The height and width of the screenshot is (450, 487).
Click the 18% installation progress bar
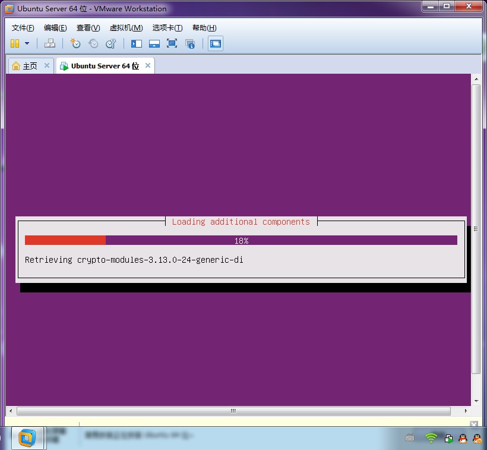[x=241, y=240]
